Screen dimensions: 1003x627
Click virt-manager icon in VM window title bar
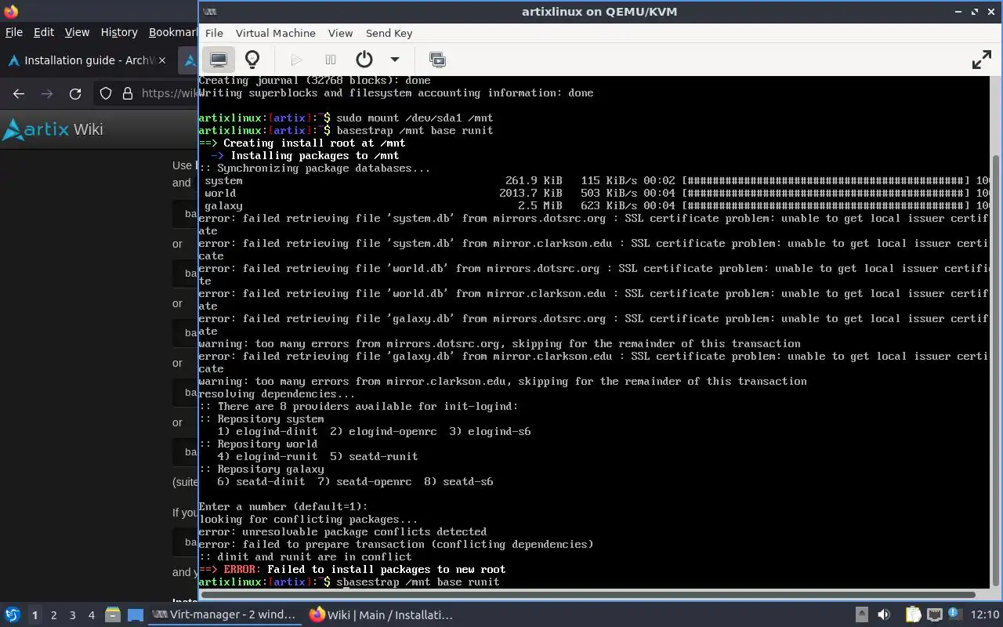click(209, 11)
